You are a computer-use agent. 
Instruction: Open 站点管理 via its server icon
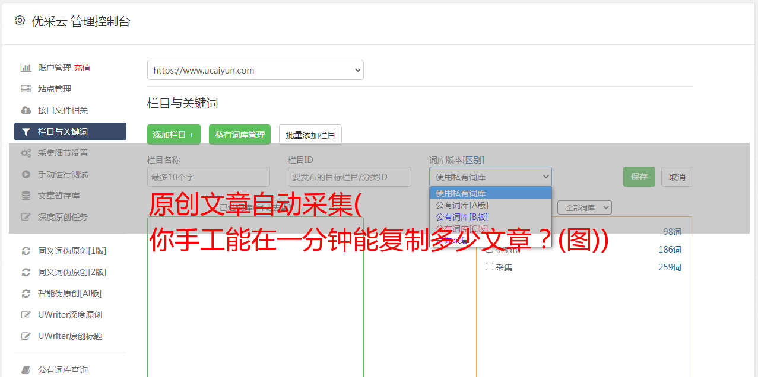(26, 89)
